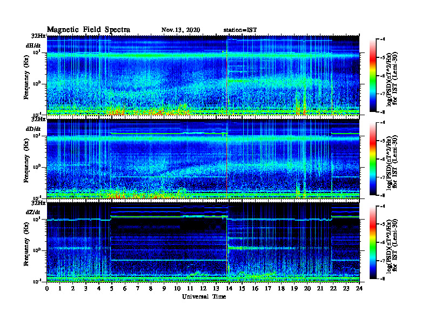Click the "3" tick on the Universal Time axis
Viewport: 428px width, 331px height.
tap(86, 288)
